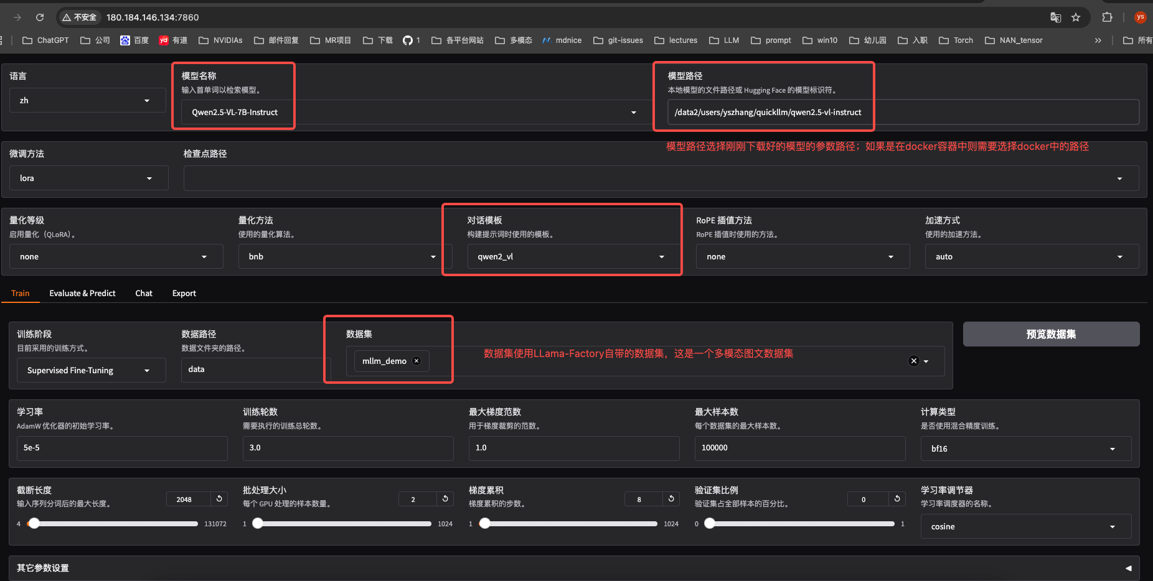Show more bookmarks with the double chevron
The height and width of the screenshot is (581, 1153).
[x=1098, y=40]
